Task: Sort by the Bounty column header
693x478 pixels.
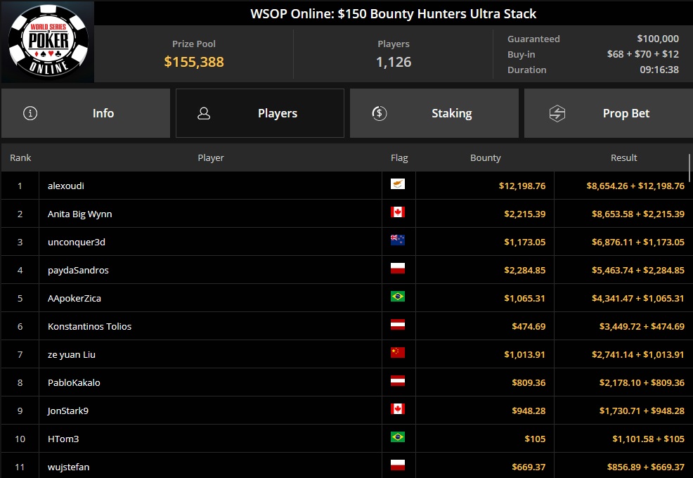Action: [485, 158]
